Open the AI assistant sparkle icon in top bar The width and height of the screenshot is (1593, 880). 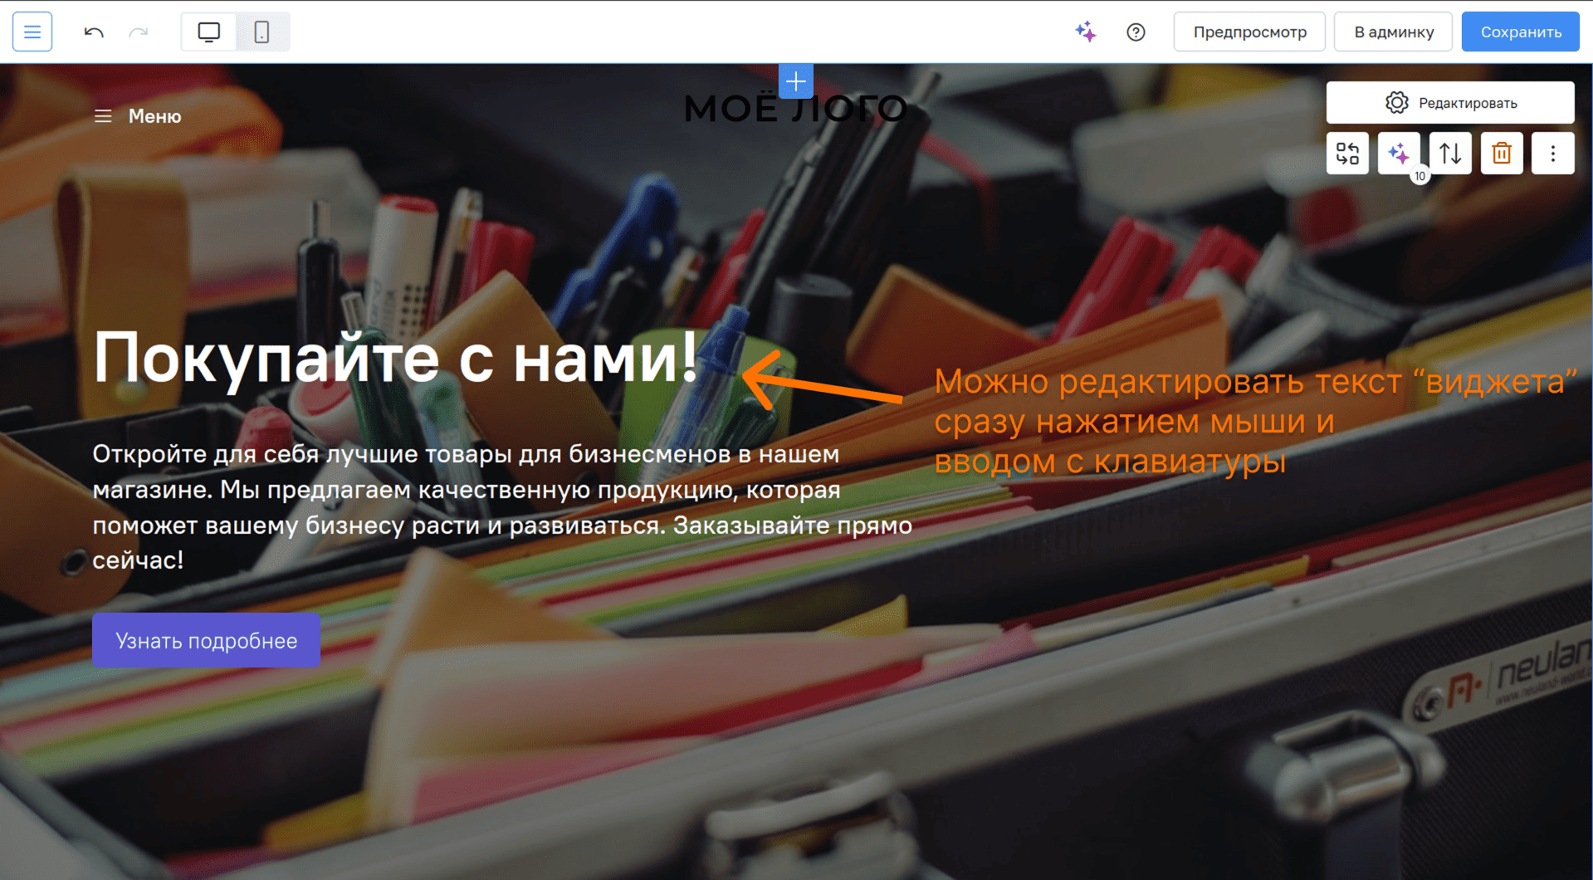(x=1086, y=32)
